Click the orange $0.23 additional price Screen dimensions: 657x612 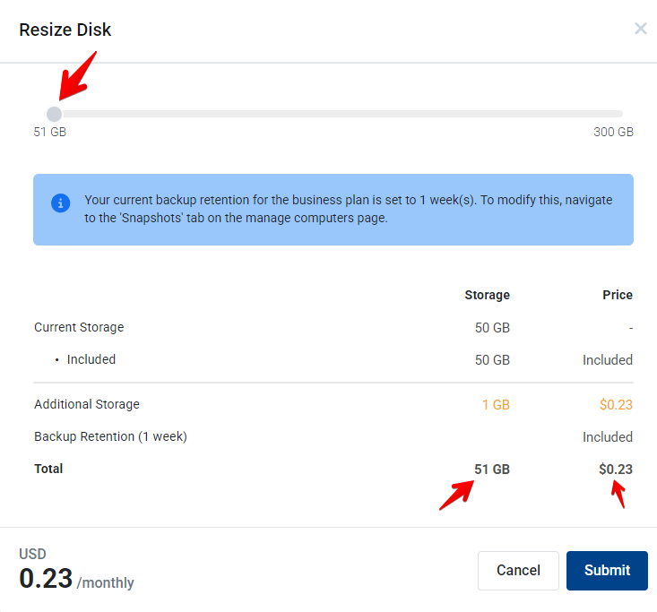pyautogui.click(x=616, y=405)
